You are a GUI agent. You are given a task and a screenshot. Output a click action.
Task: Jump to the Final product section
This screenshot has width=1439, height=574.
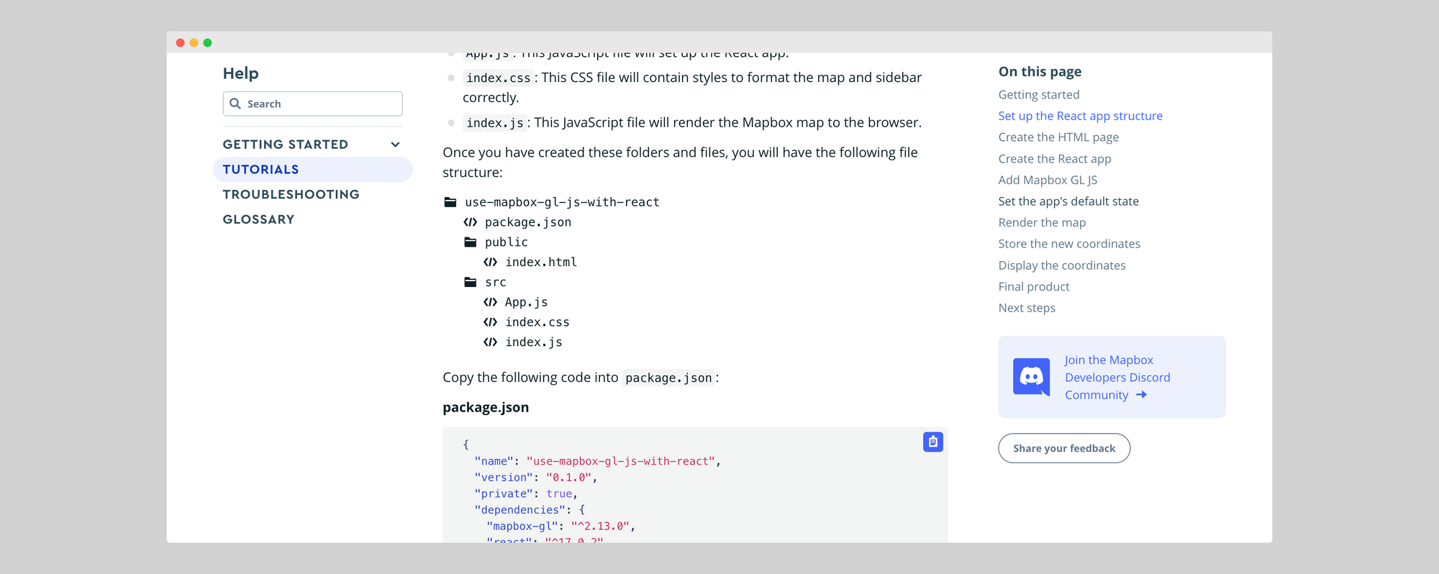click(x=1034, y=287)
